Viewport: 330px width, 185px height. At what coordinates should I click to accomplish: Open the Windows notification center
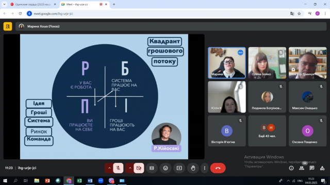[323, 180]
